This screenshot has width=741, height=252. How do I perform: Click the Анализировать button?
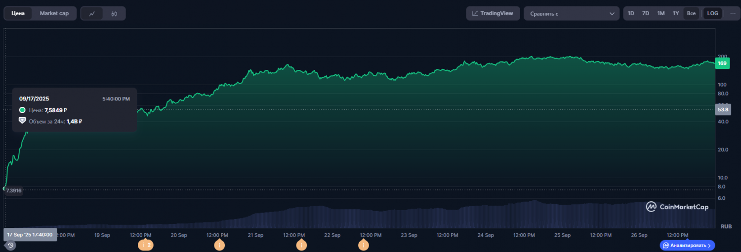coord(687,245)
